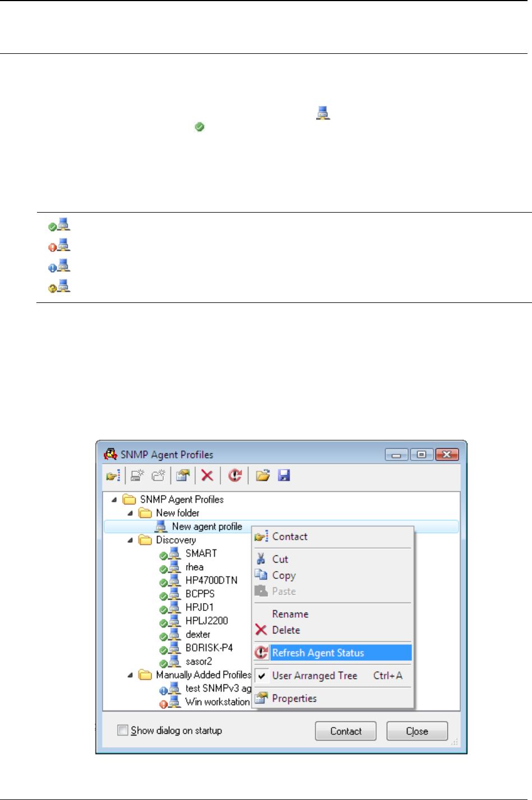
Task: Click the Open profiles folder toolbar icon
Action: 263,476
